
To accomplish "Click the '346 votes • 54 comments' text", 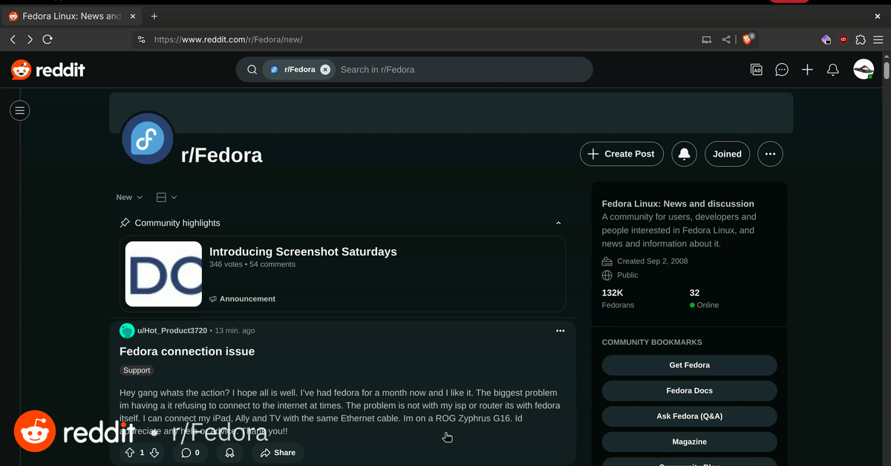I will point(252,264).
